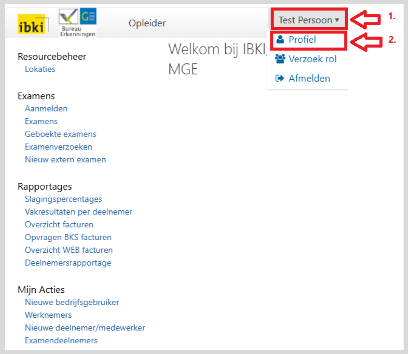The image size is (408, 354).
Task: Go to Geboekte examens
Action: point(60,134)
